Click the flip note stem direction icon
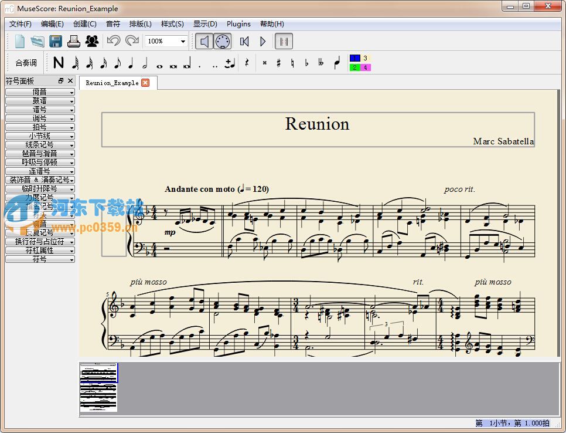Viewport: 566px width, 433px height. [336, 63]
